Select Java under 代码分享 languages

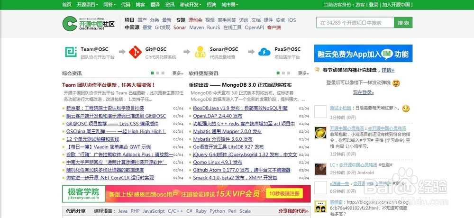123,211
